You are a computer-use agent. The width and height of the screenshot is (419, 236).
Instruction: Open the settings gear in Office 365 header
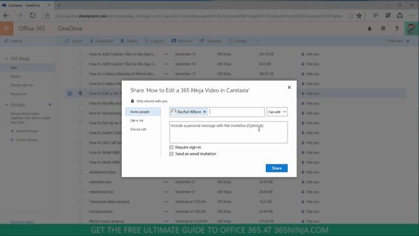tap(383, 28)
